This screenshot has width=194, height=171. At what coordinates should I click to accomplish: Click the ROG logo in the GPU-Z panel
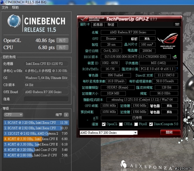click(168, 41)
